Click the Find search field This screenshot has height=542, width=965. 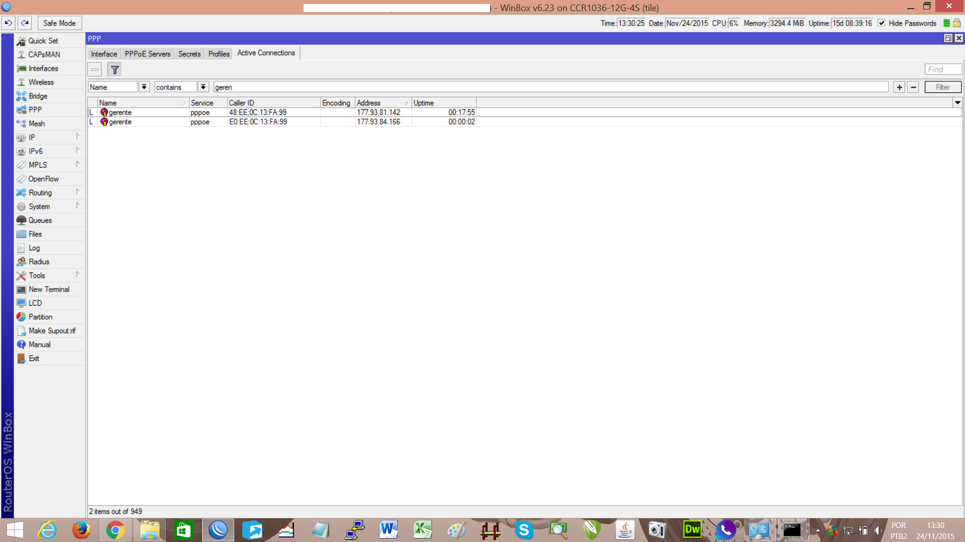[942, 69]
